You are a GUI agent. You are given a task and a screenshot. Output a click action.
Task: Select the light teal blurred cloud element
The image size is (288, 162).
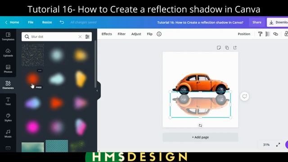pos(57,79)
